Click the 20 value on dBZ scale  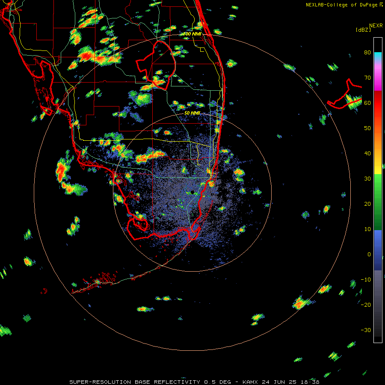[x=367, y=204]
